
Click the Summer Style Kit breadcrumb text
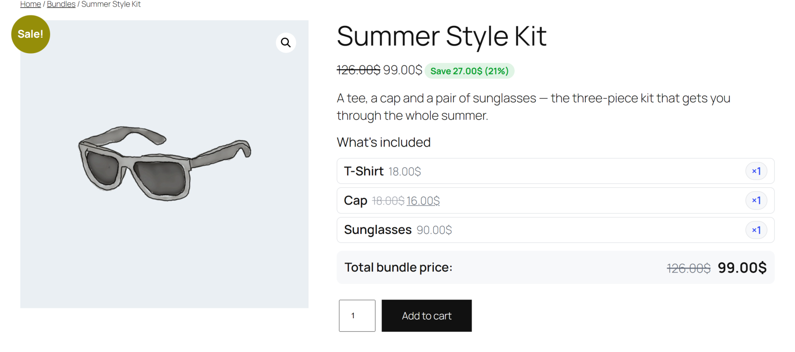pos(111,4)
